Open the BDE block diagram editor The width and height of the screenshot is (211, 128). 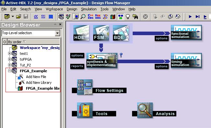(x=121, y=33)
